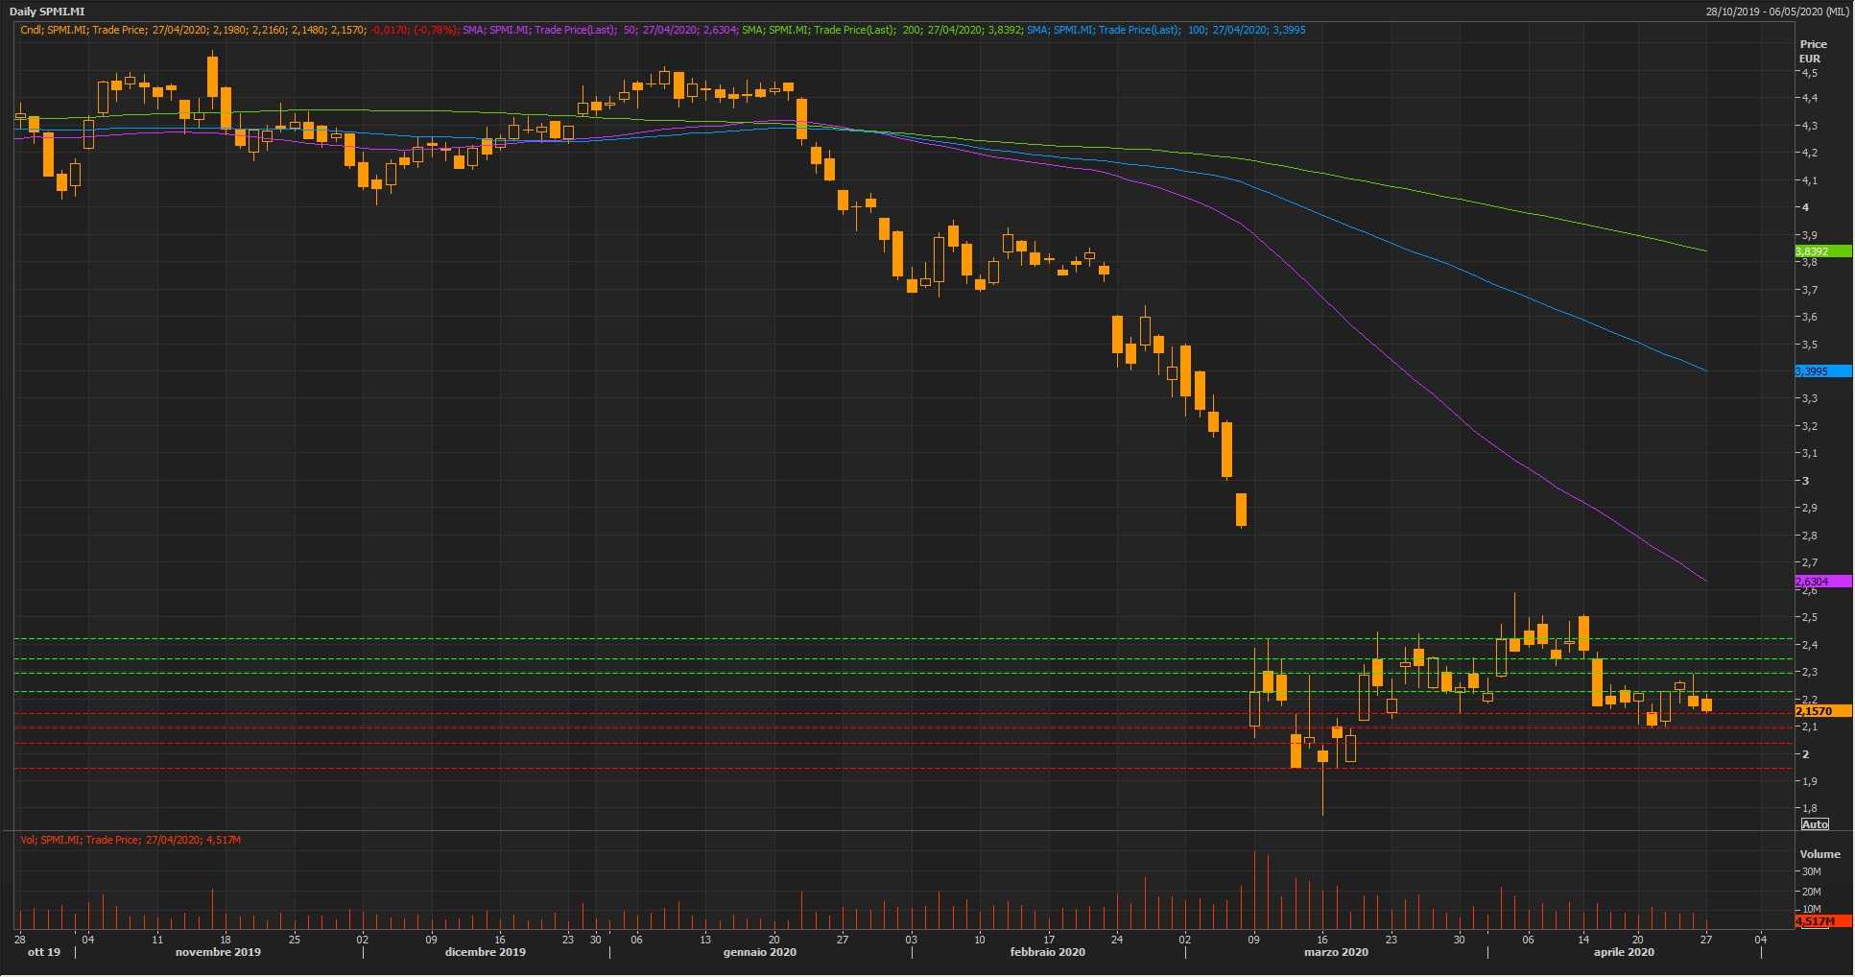The height and width of the screenshot is (977, 1855).
Task: Click the orange 2,1570 last price tag
Action: pyautogui.click(x=1821, y=711)
